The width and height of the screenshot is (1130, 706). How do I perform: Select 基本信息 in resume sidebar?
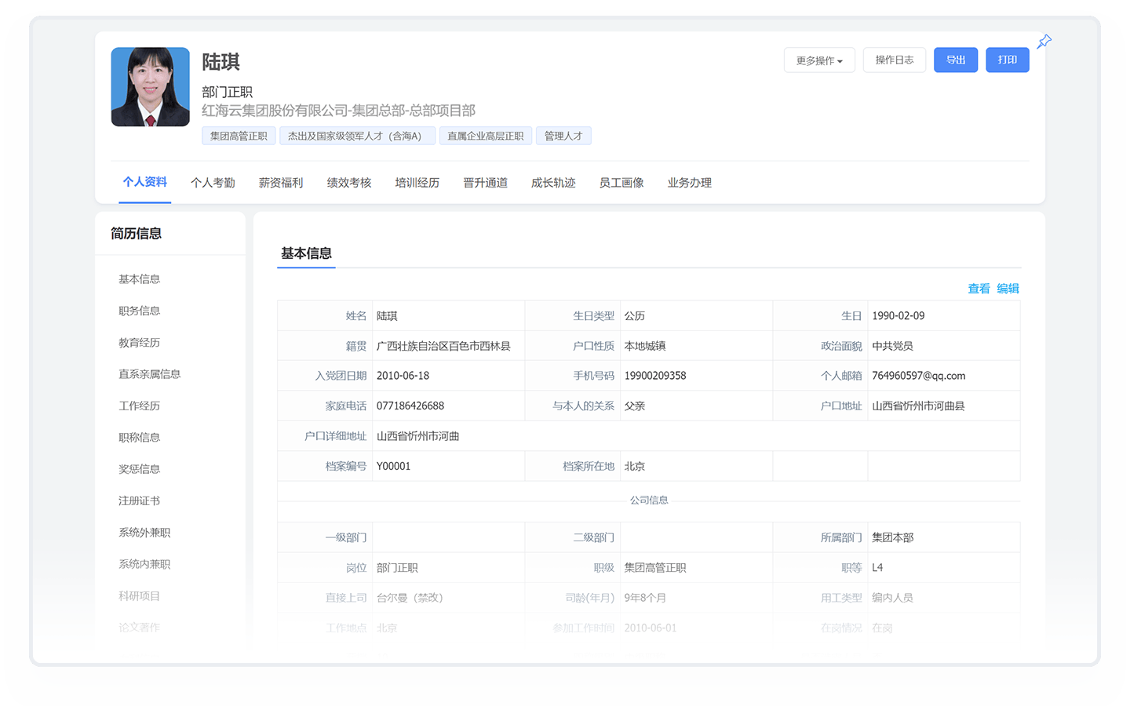click(x=140, y=279)
